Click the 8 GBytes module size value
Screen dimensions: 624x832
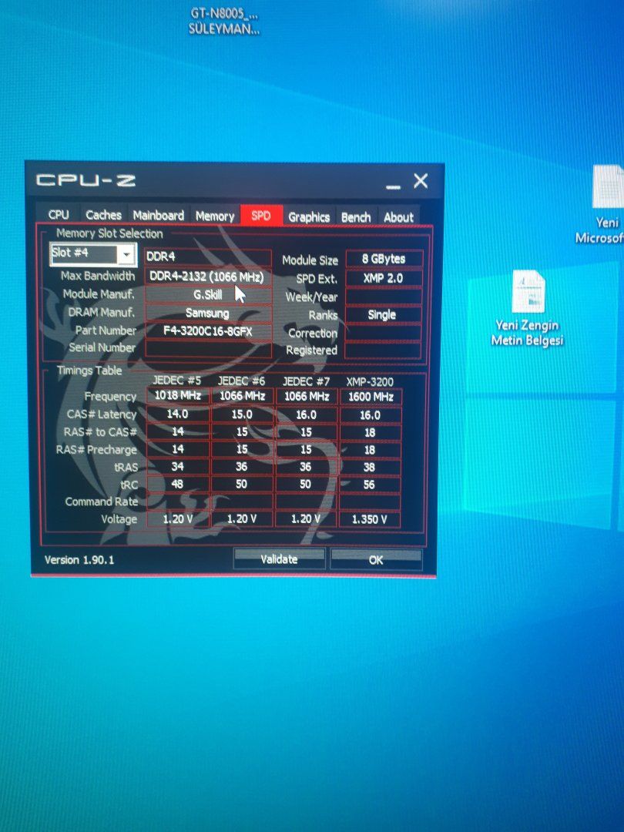pos(384,259)
